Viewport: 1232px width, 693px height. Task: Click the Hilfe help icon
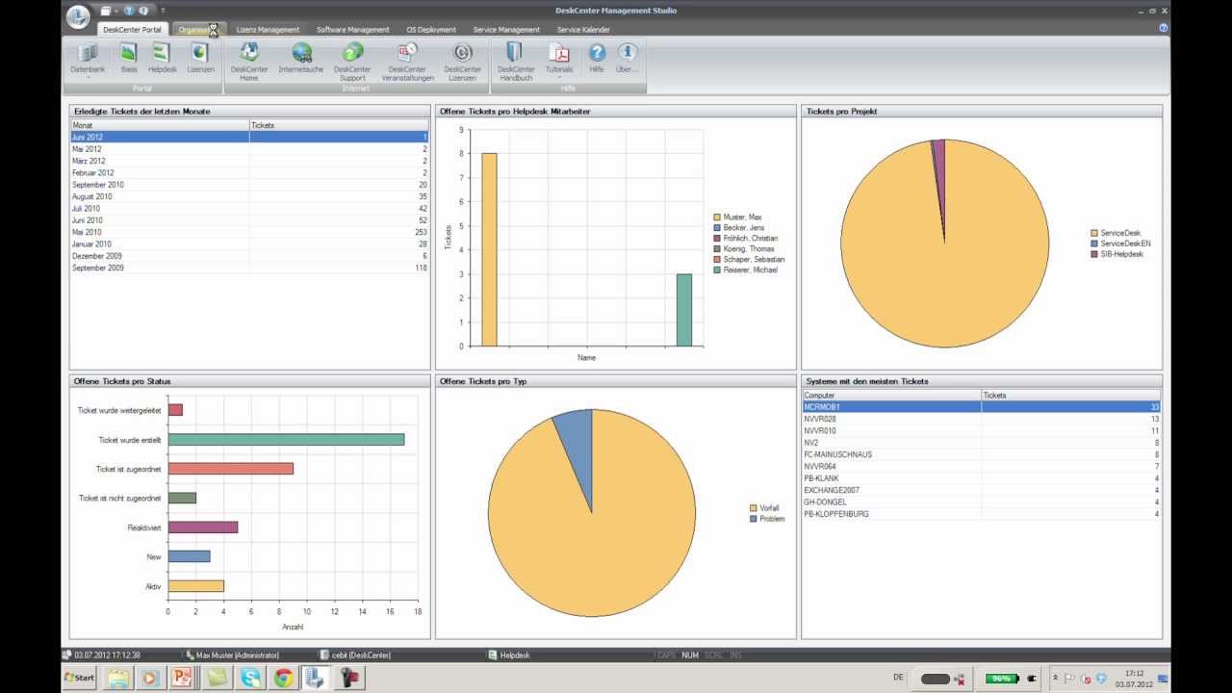coord(596,58)
